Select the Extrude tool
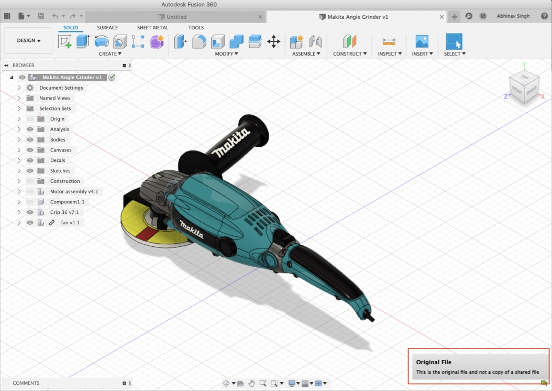 tap(83, 41)
